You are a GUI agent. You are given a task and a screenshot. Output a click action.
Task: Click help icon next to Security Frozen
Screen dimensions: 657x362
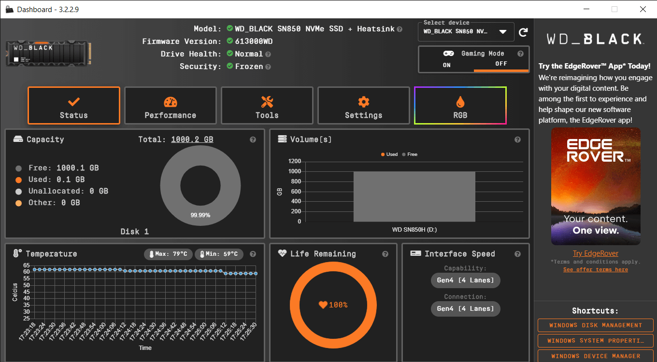tap(268, 67)
